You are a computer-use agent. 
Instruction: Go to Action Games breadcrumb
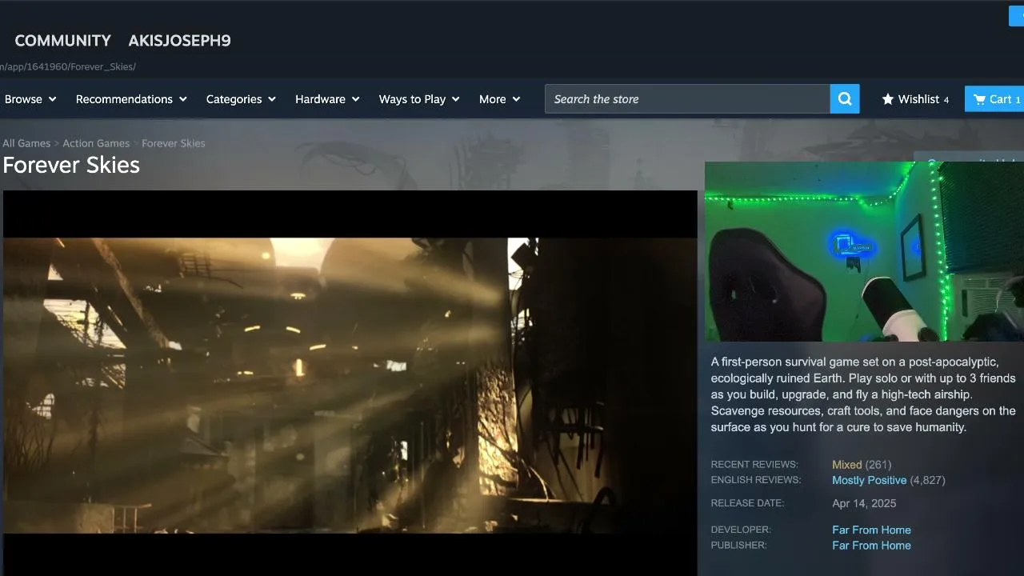click(96, 143)
